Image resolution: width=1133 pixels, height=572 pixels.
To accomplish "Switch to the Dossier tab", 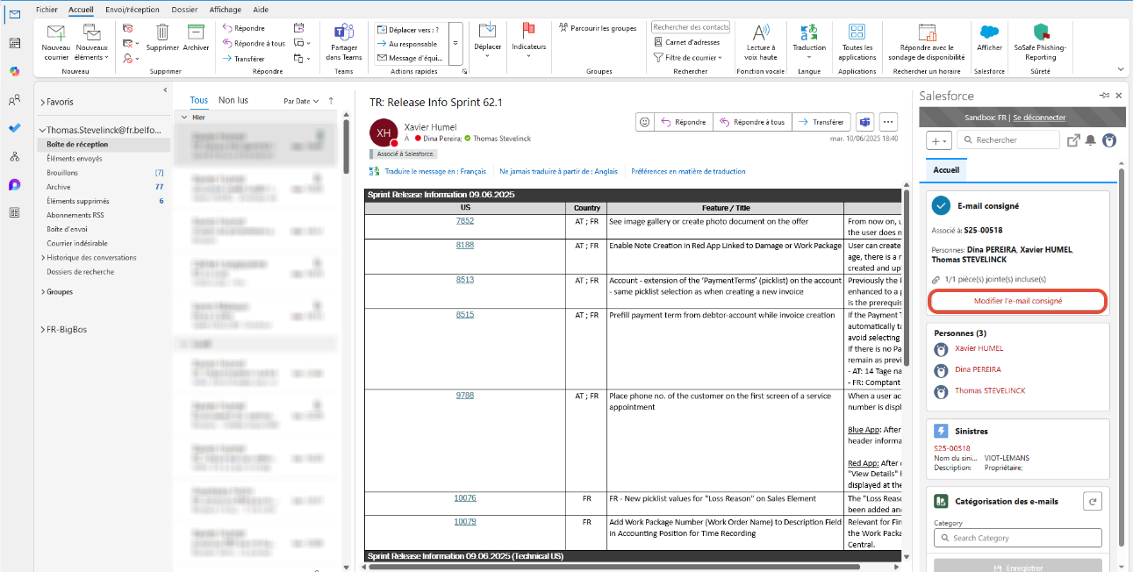I will pos(185,9).
